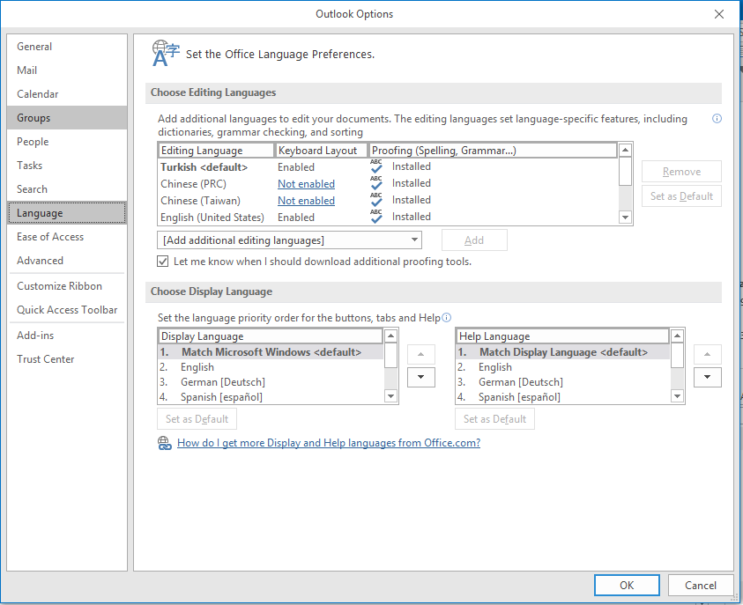Click the 'Keyboard Layout' column header
The width and height of the screenshot is (743, 605).
click(322, 151)
